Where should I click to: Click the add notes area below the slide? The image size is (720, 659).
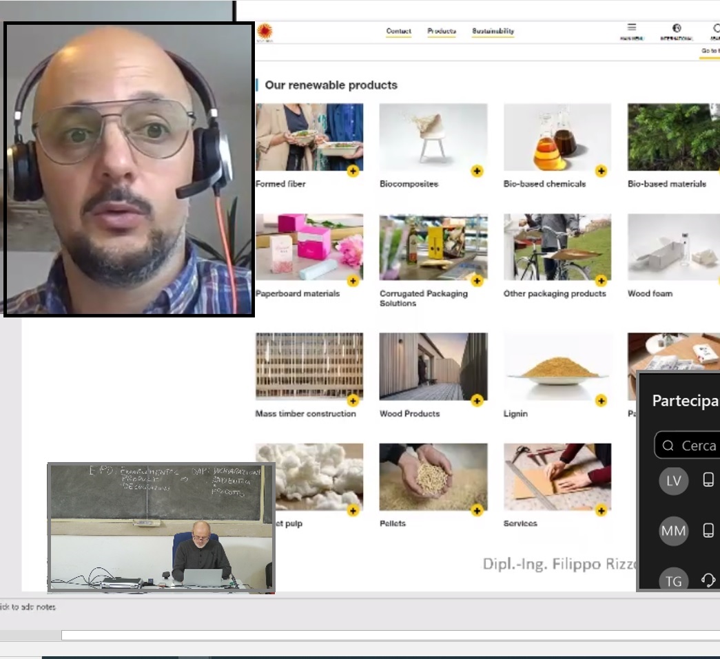pyautogui.click(x=28, y=607)
